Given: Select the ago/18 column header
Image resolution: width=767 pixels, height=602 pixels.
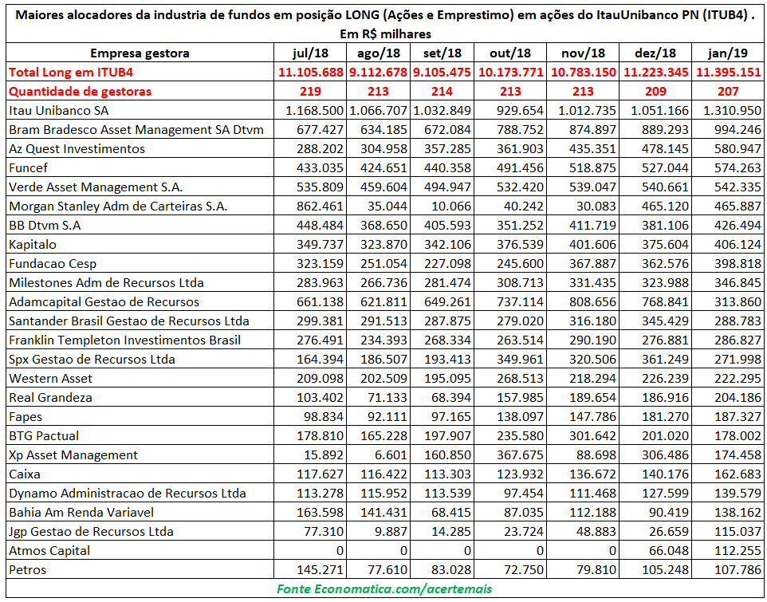Looking at the screenshot, I should (x=378, y=53).
